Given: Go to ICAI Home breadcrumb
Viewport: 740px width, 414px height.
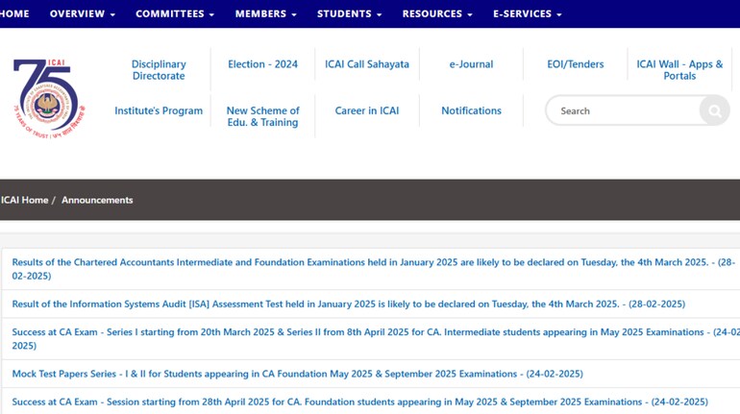Looking at the screenshot, I should (x=24, y=200).
